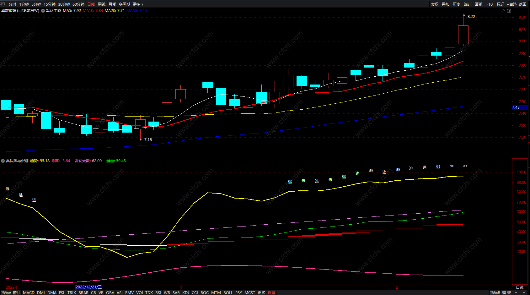530x295 pixels.
Task: Activate the 画线 drawing tools
Action: 479,4
